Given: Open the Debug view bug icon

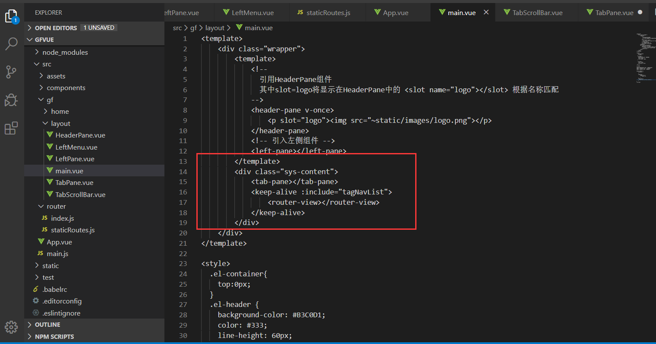Looking at the screenshot, I should pos(11,100).
